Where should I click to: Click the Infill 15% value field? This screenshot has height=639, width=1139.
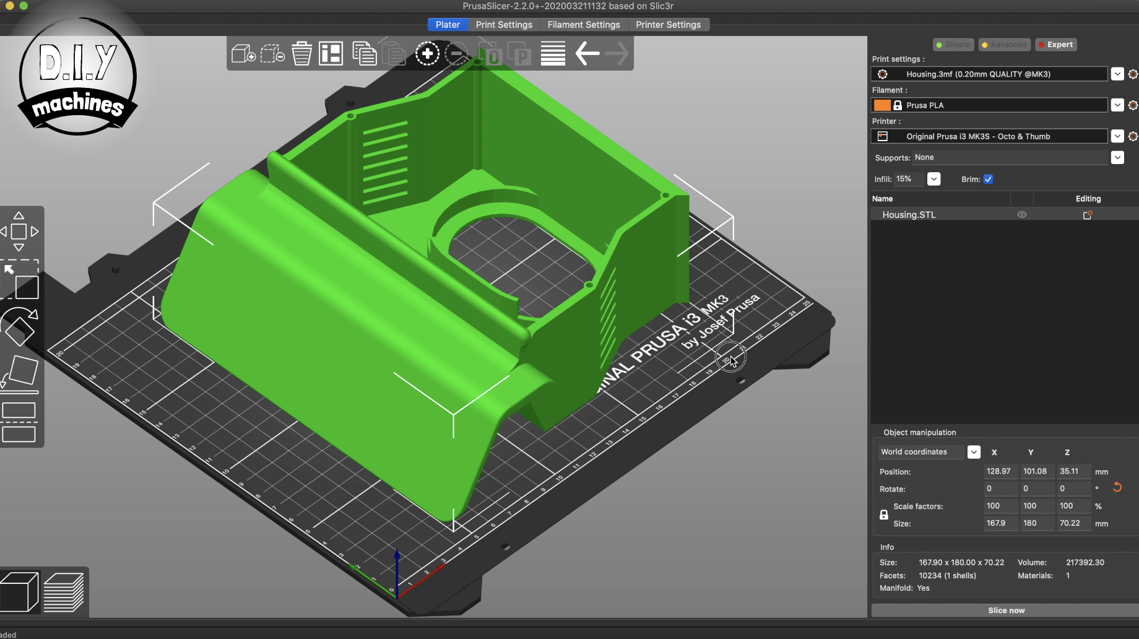(x=909, y=180)
